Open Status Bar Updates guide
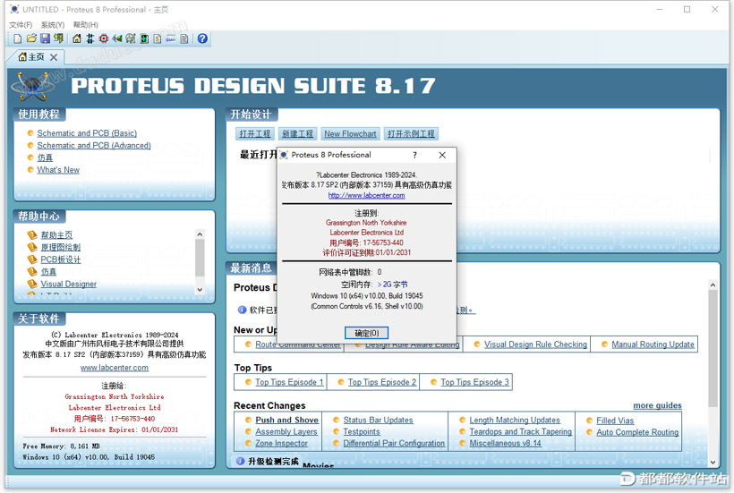Viewport: 734px width, 493px height. click(x=379, y=420)
